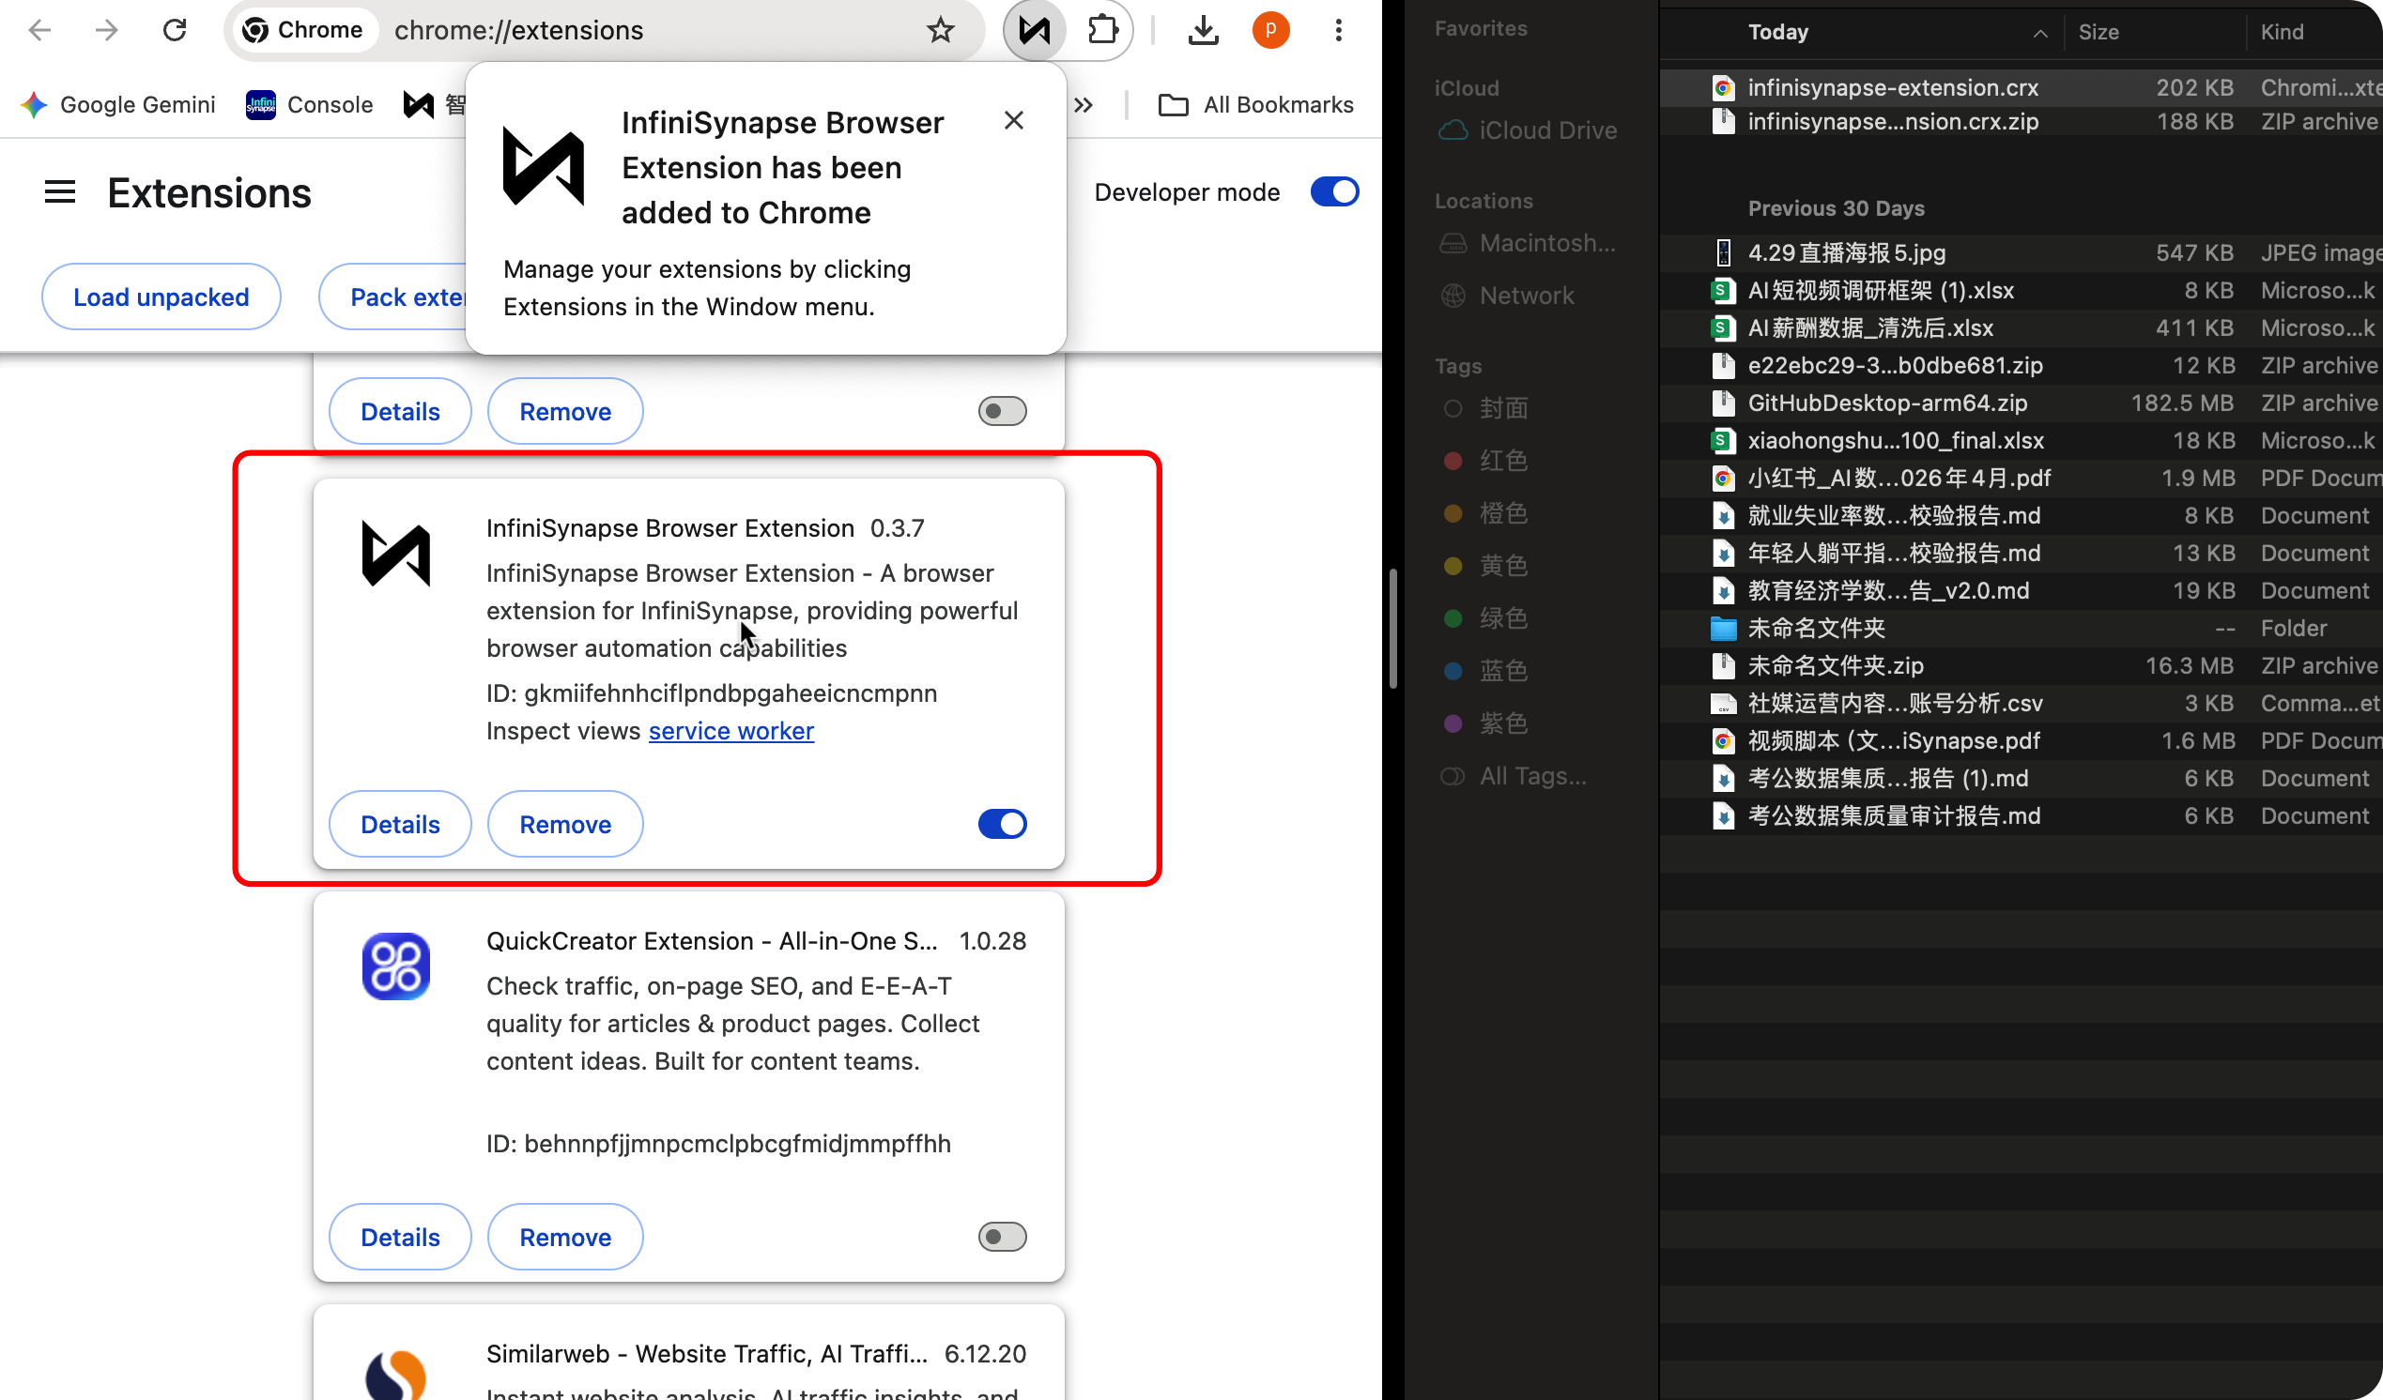Image resolution: width=2383 pixels, height=1400 pixels.
Task: Show hidden bookmarks with the double-chevron
Action: (1084, 105)
